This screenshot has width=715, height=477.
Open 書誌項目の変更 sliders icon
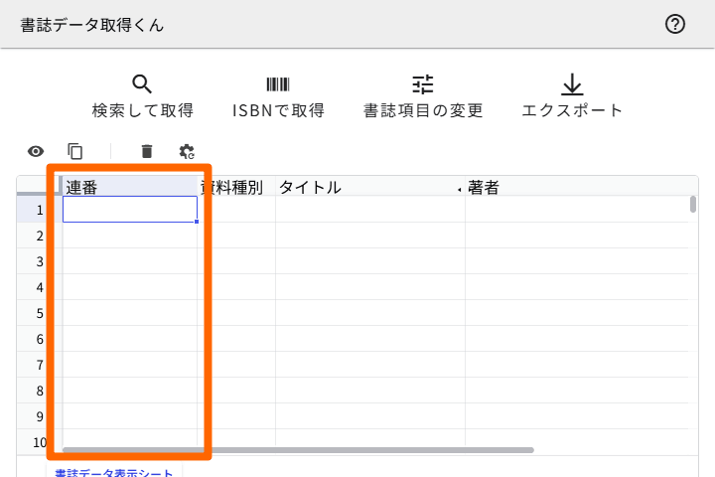[423, 84]
